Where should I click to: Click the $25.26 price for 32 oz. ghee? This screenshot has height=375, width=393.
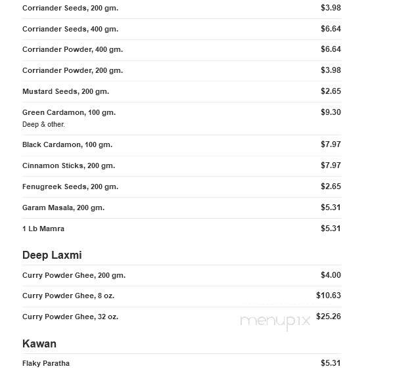coord(329,317)
